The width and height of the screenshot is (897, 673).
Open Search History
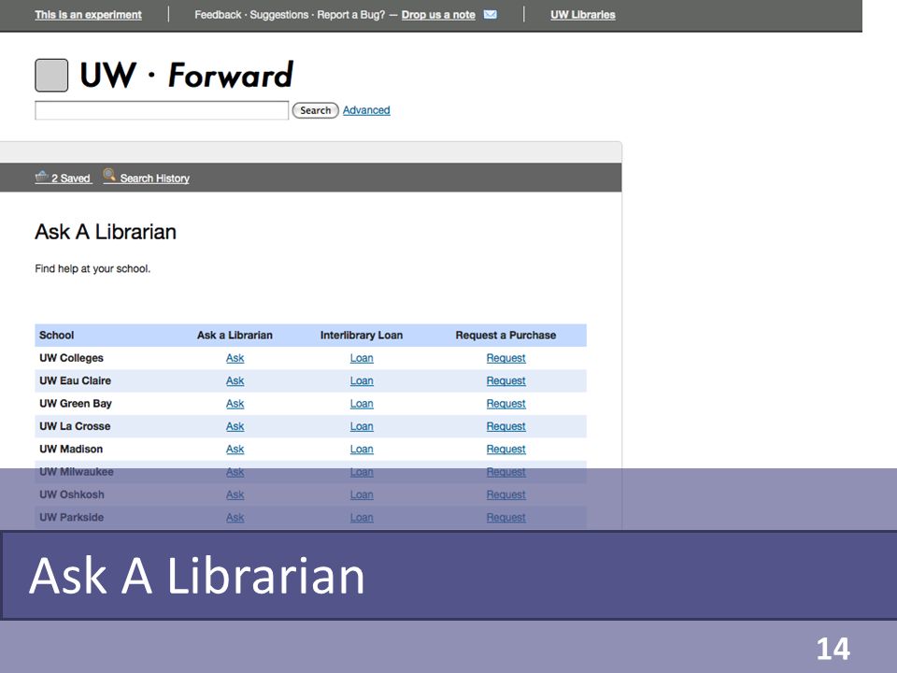[154, 179]
